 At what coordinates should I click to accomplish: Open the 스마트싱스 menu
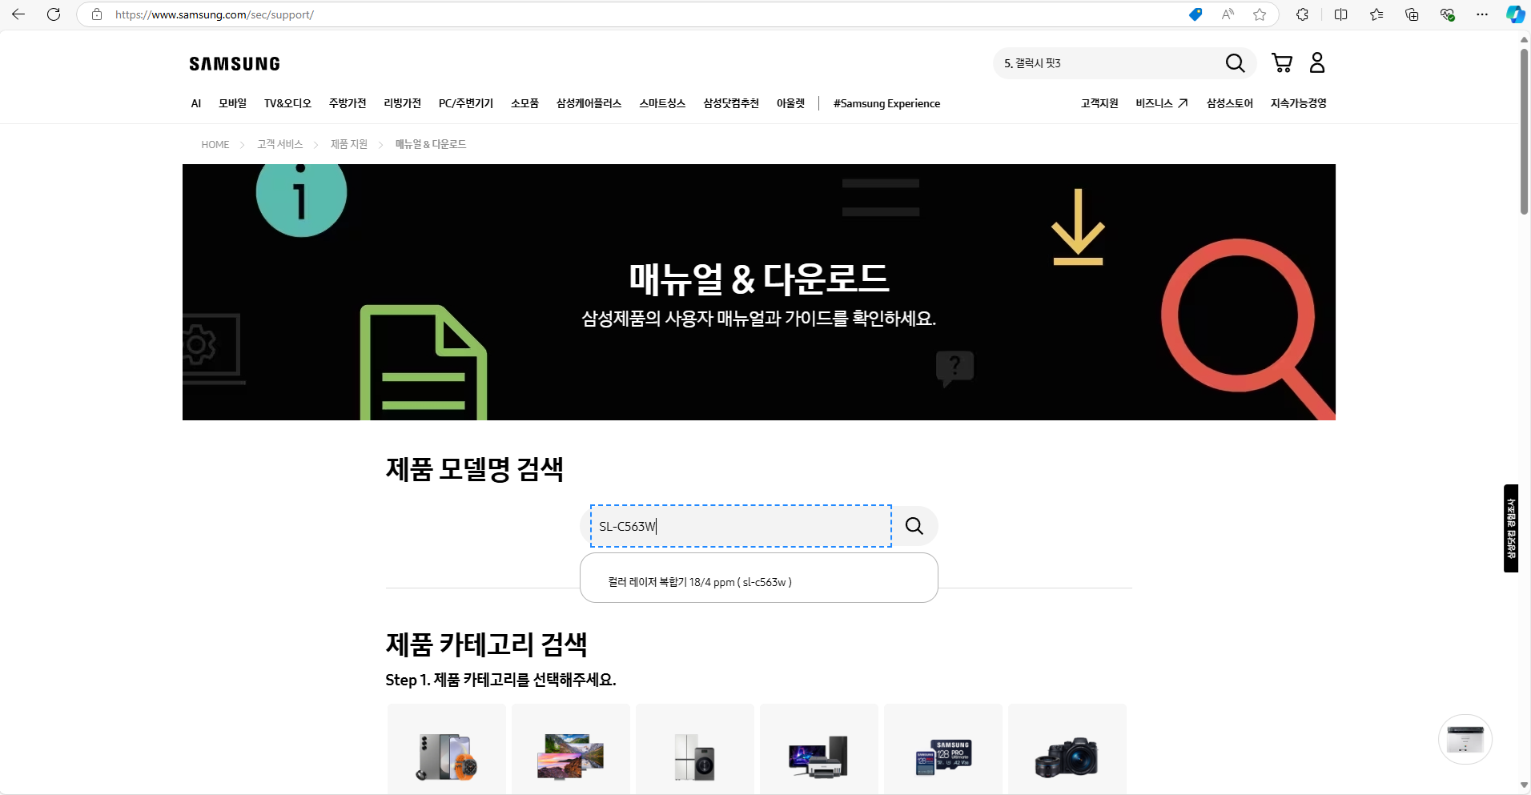[x=662, y=103]
